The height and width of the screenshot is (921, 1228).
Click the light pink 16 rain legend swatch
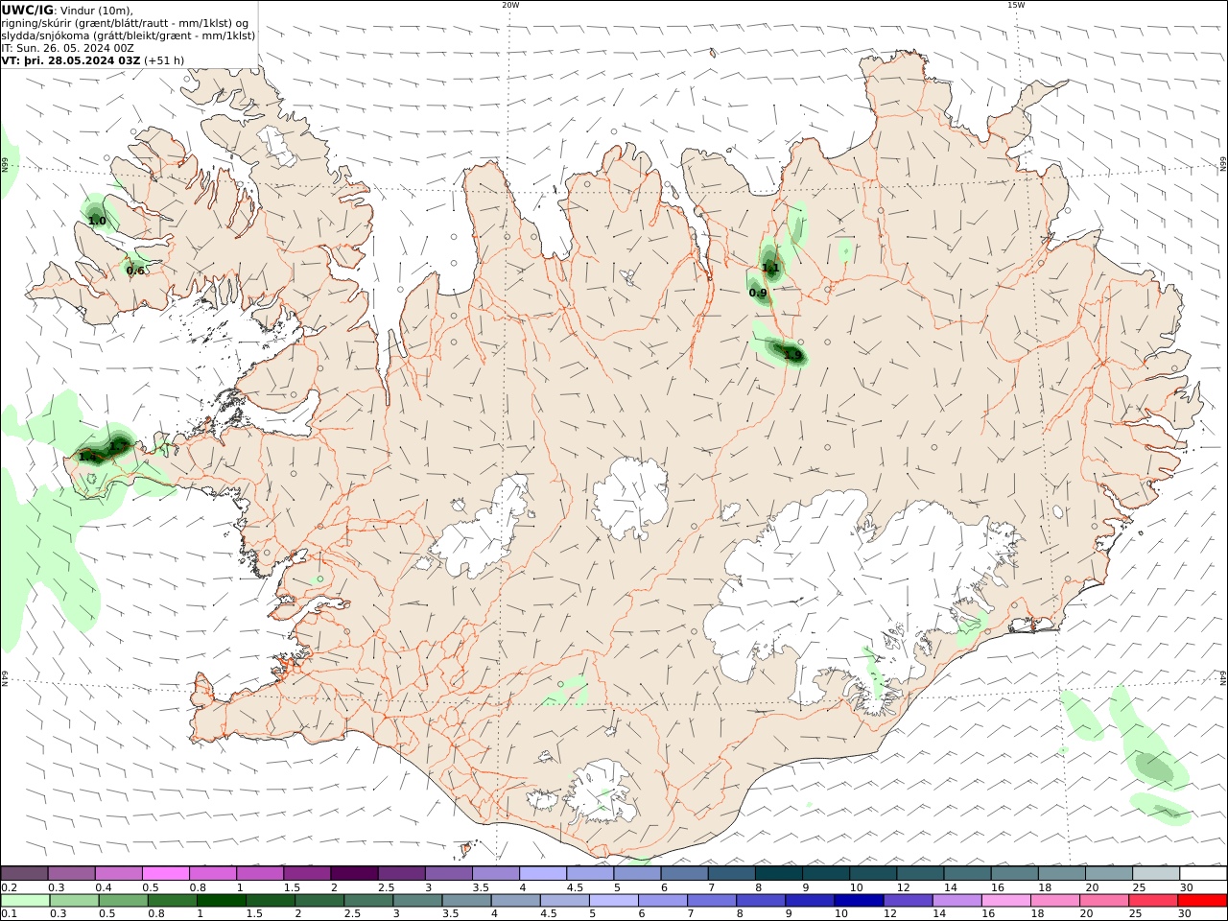(1005, 901)
